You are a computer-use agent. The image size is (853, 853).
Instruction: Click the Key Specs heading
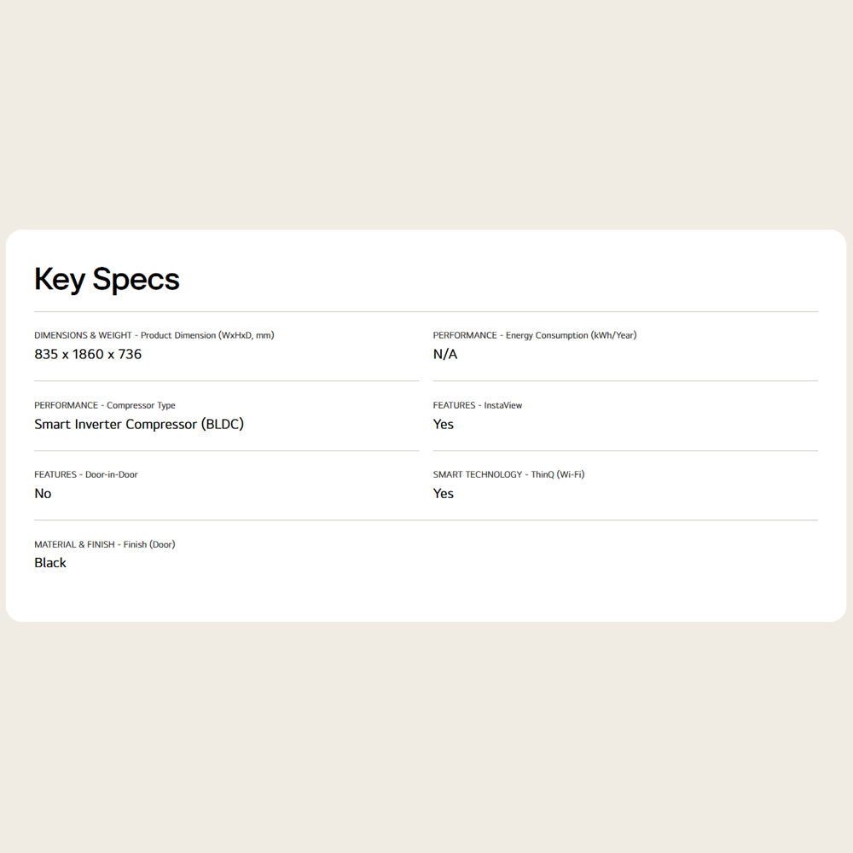[107, 279]
